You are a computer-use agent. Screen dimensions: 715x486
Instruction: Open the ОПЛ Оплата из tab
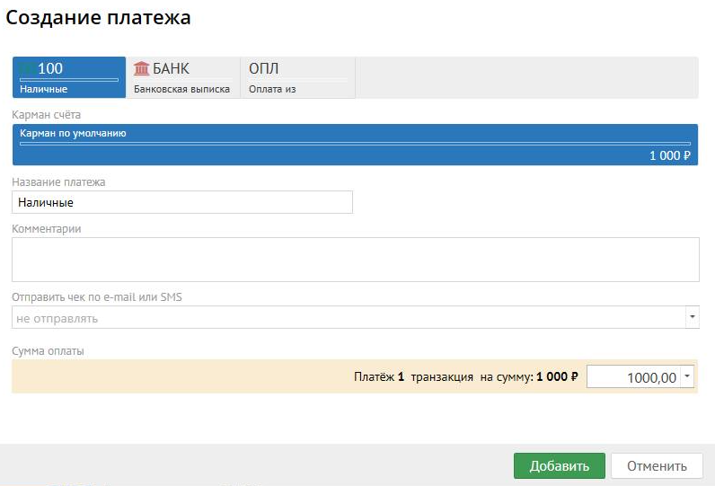click(297, 77)
